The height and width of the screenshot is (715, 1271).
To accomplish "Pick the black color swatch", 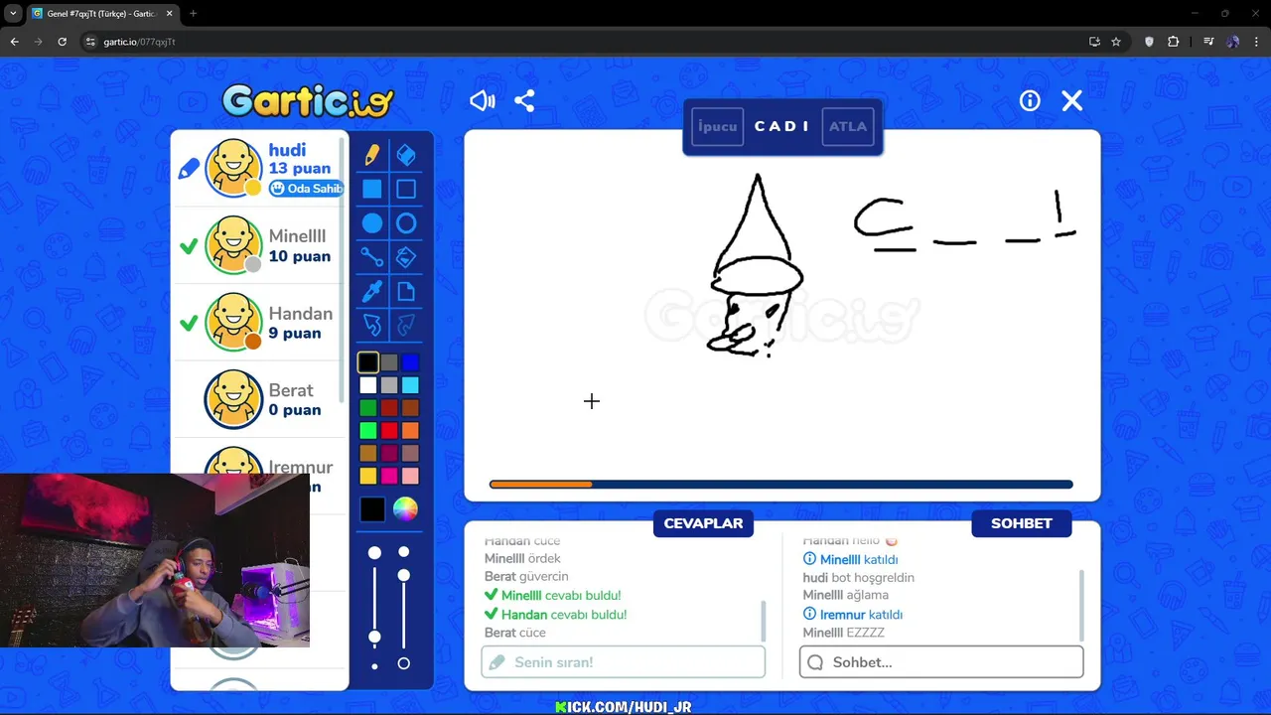I will 368,362.
